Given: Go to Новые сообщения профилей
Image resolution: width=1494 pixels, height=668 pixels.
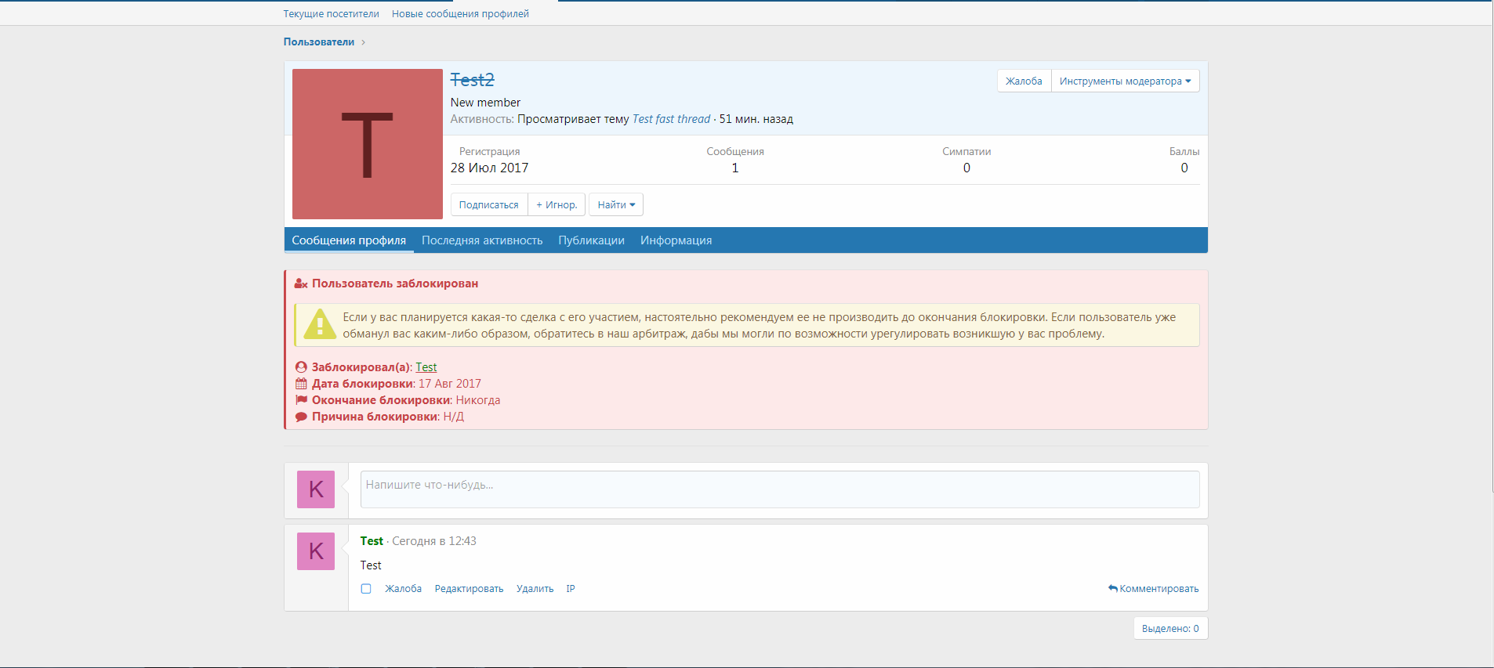Looking at the screenshot, I should 460,14.
